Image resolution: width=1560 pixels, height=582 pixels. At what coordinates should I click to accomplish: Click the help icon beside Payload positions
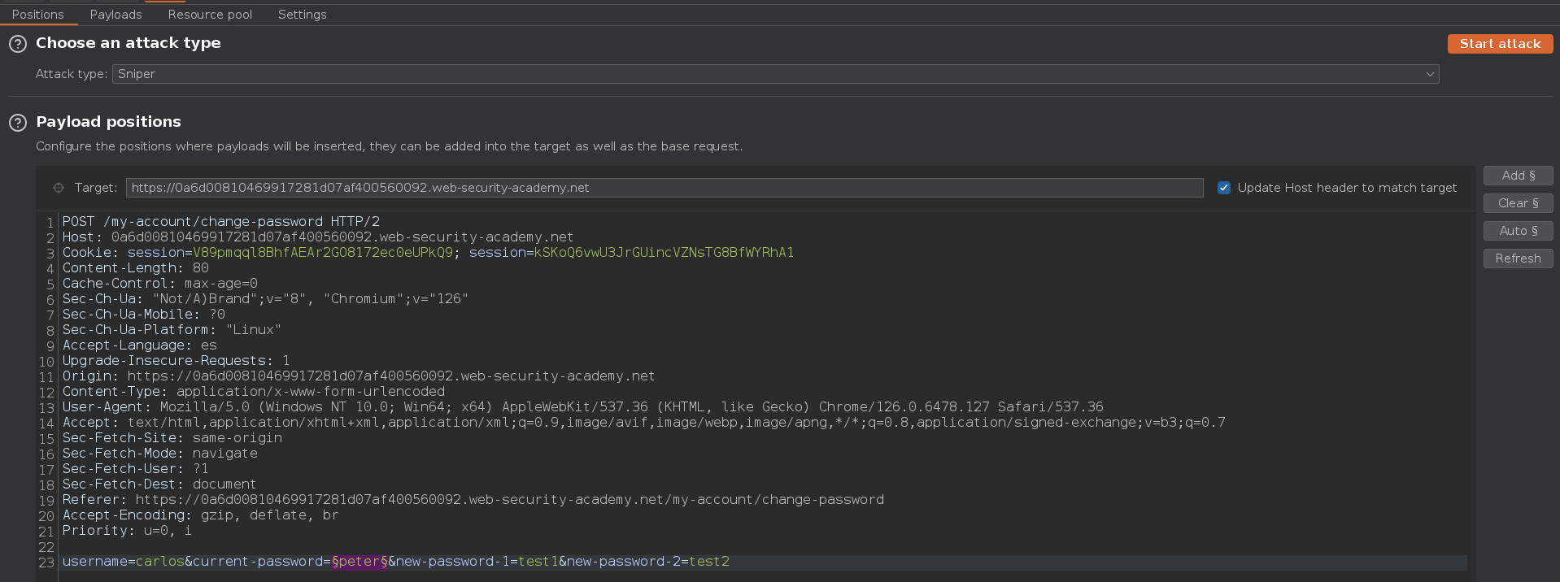[x=18, y=123]
